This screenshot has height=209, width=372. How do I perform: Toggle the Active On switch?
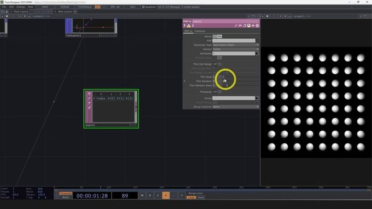coord(217,37)
